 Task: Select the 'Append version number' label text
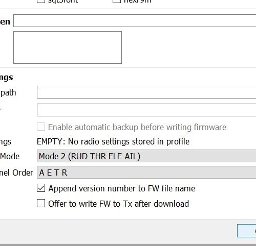point(122,188)
